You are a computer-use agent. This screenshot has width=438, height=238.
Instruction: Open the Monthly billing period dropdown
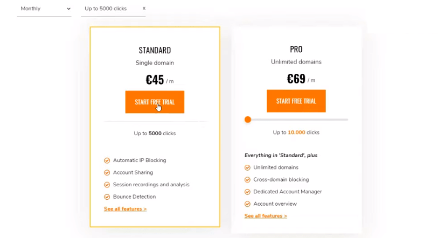[x=44, y=9]
